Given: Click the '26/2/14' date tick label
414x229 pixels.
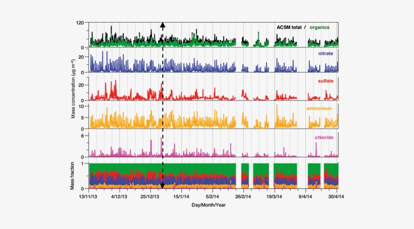Looking at the screenshot, I should pyautogui.click(x=243, y=197).
